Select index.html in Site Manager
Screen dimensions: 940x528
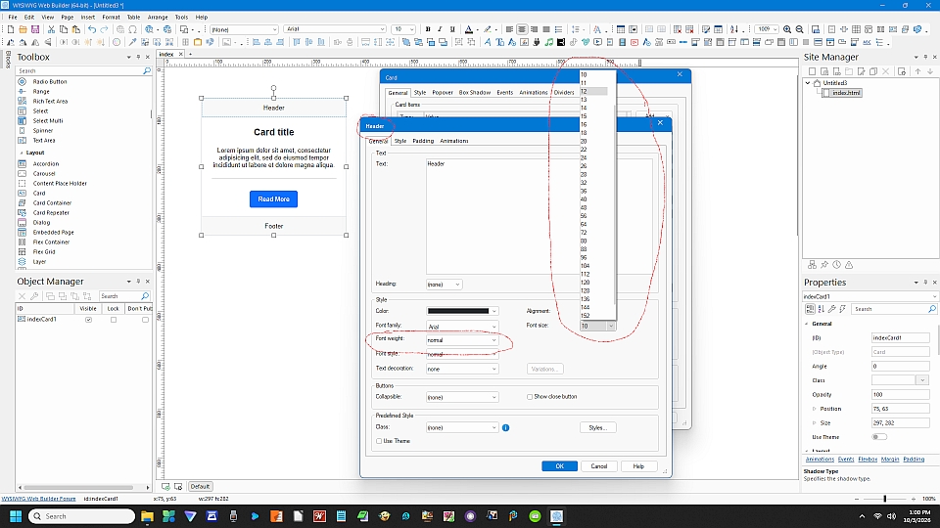(x=846, y=93)
